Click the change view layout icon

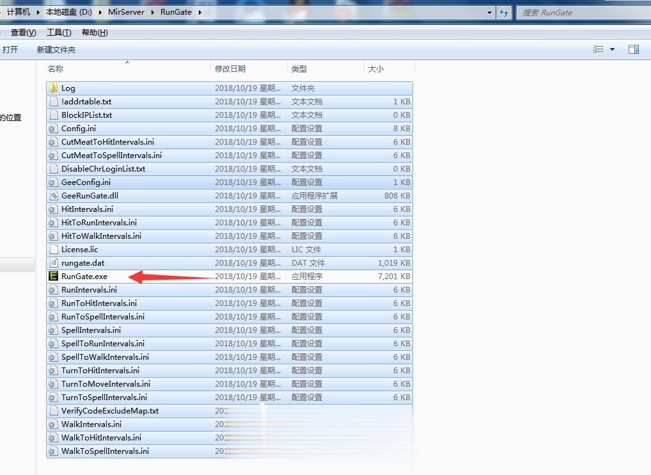click(599, 49)
